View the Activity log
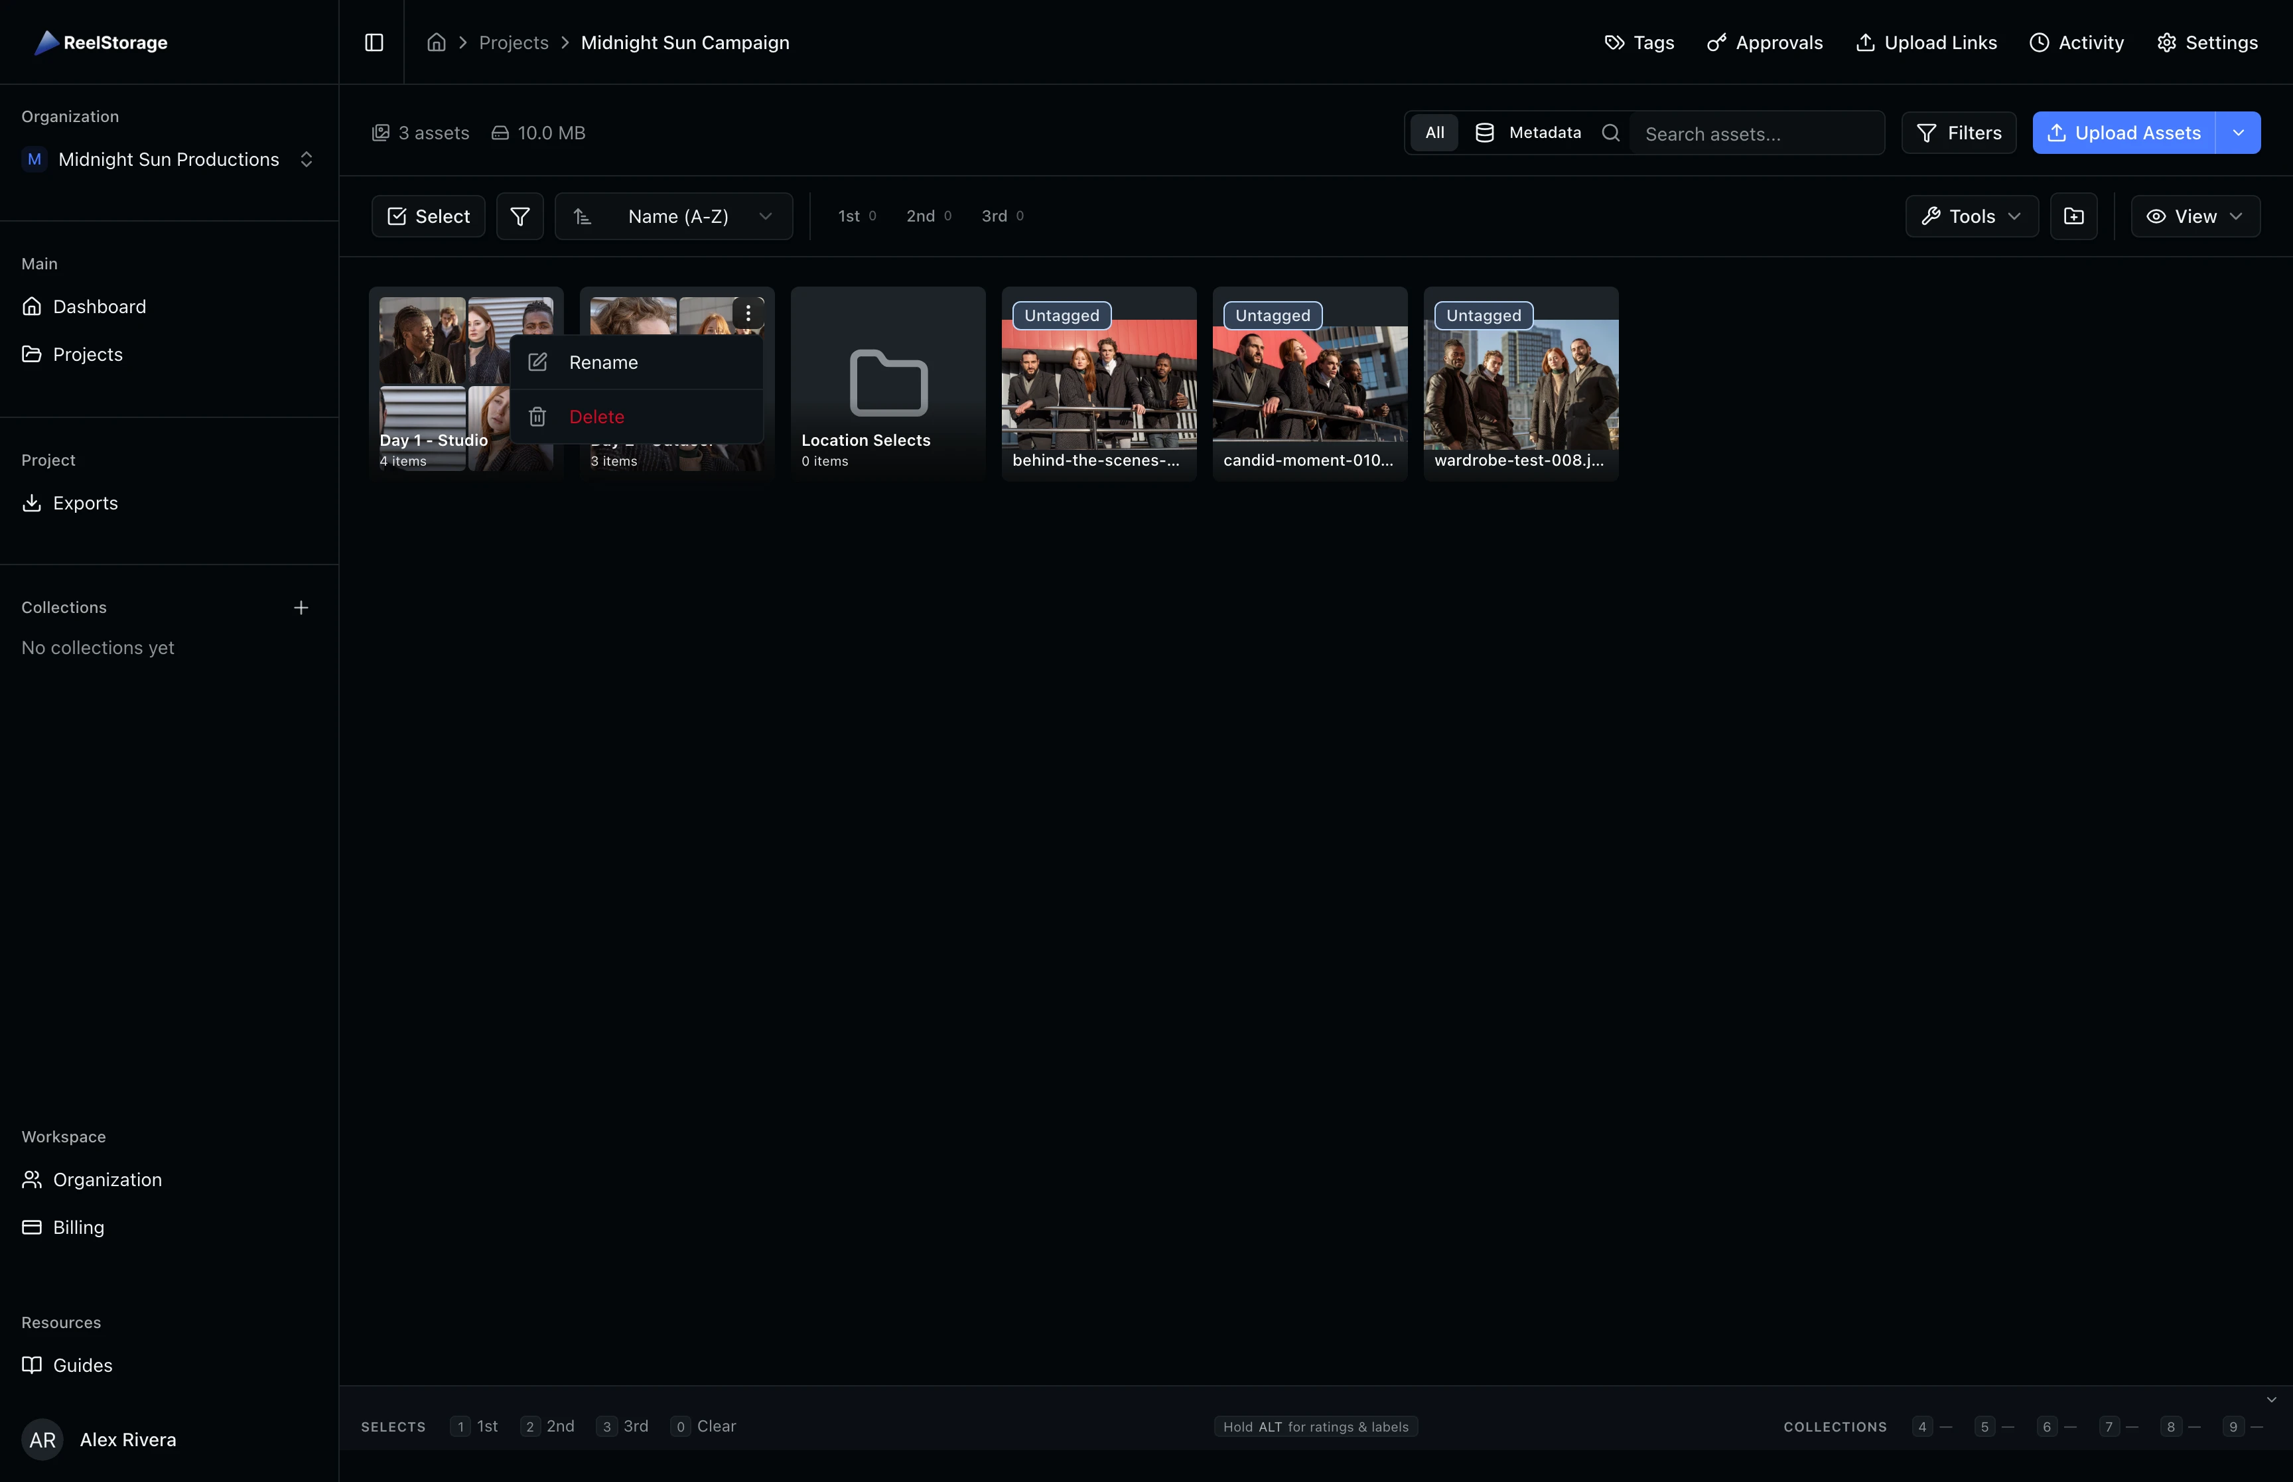 click(x=2077, y=42)
